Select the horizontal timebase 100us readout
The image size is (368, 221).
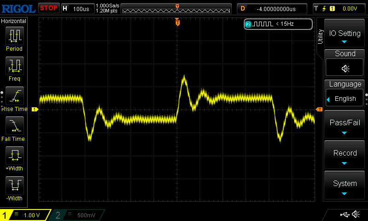pyautogui.click(x=81, y=9)
